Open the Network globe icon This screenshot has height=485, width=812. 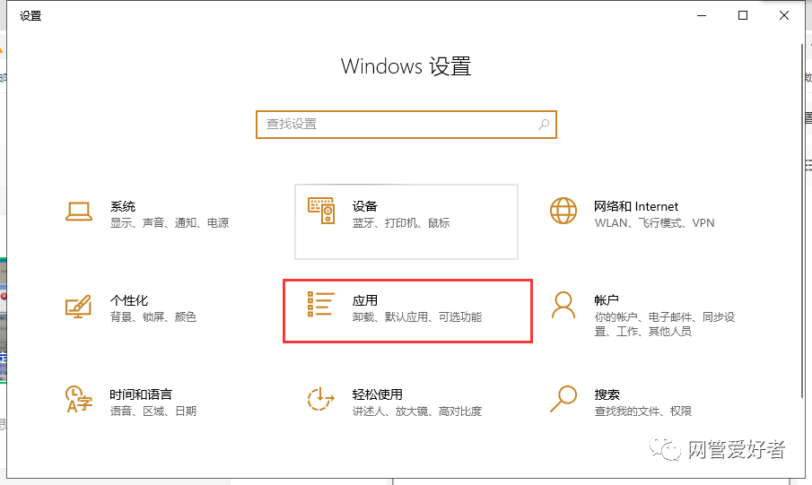click(x=563, y=211)
